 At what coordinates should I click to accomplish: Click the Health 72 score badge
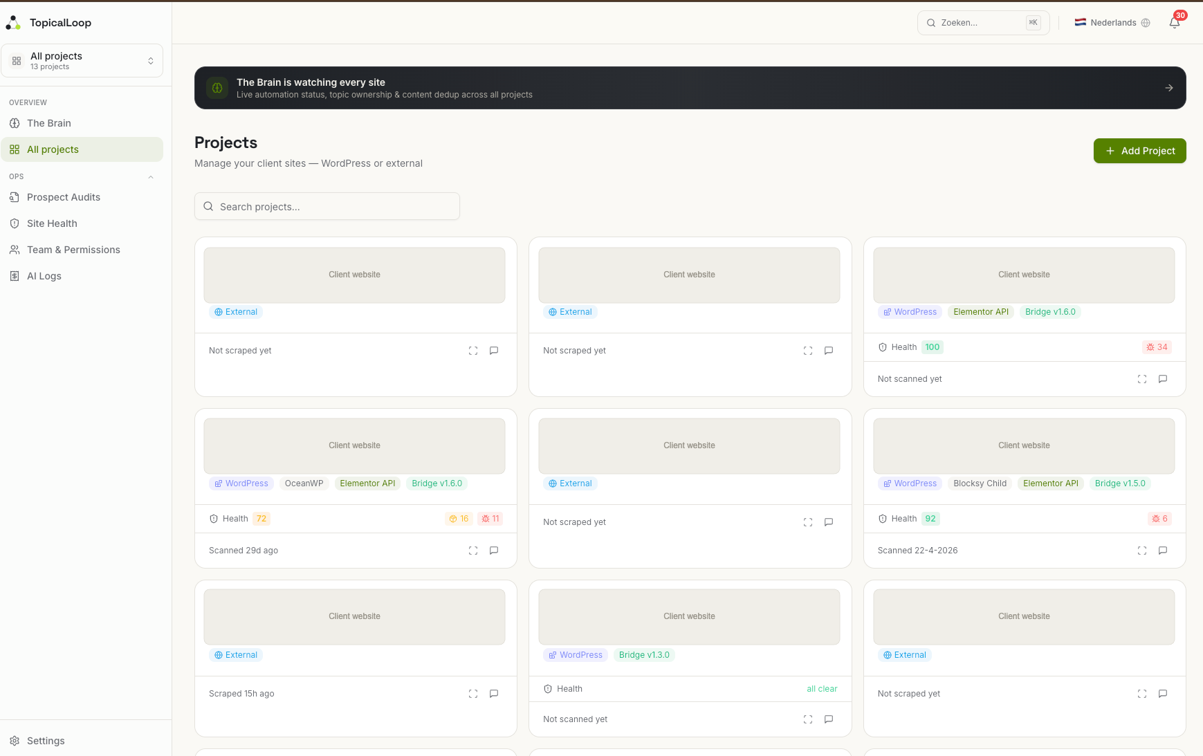point(261,519)
